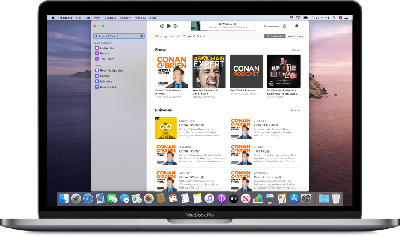Select Shows in the Library sidebar
The height and width of the screenshot is (237, 401).
[104, 76]
